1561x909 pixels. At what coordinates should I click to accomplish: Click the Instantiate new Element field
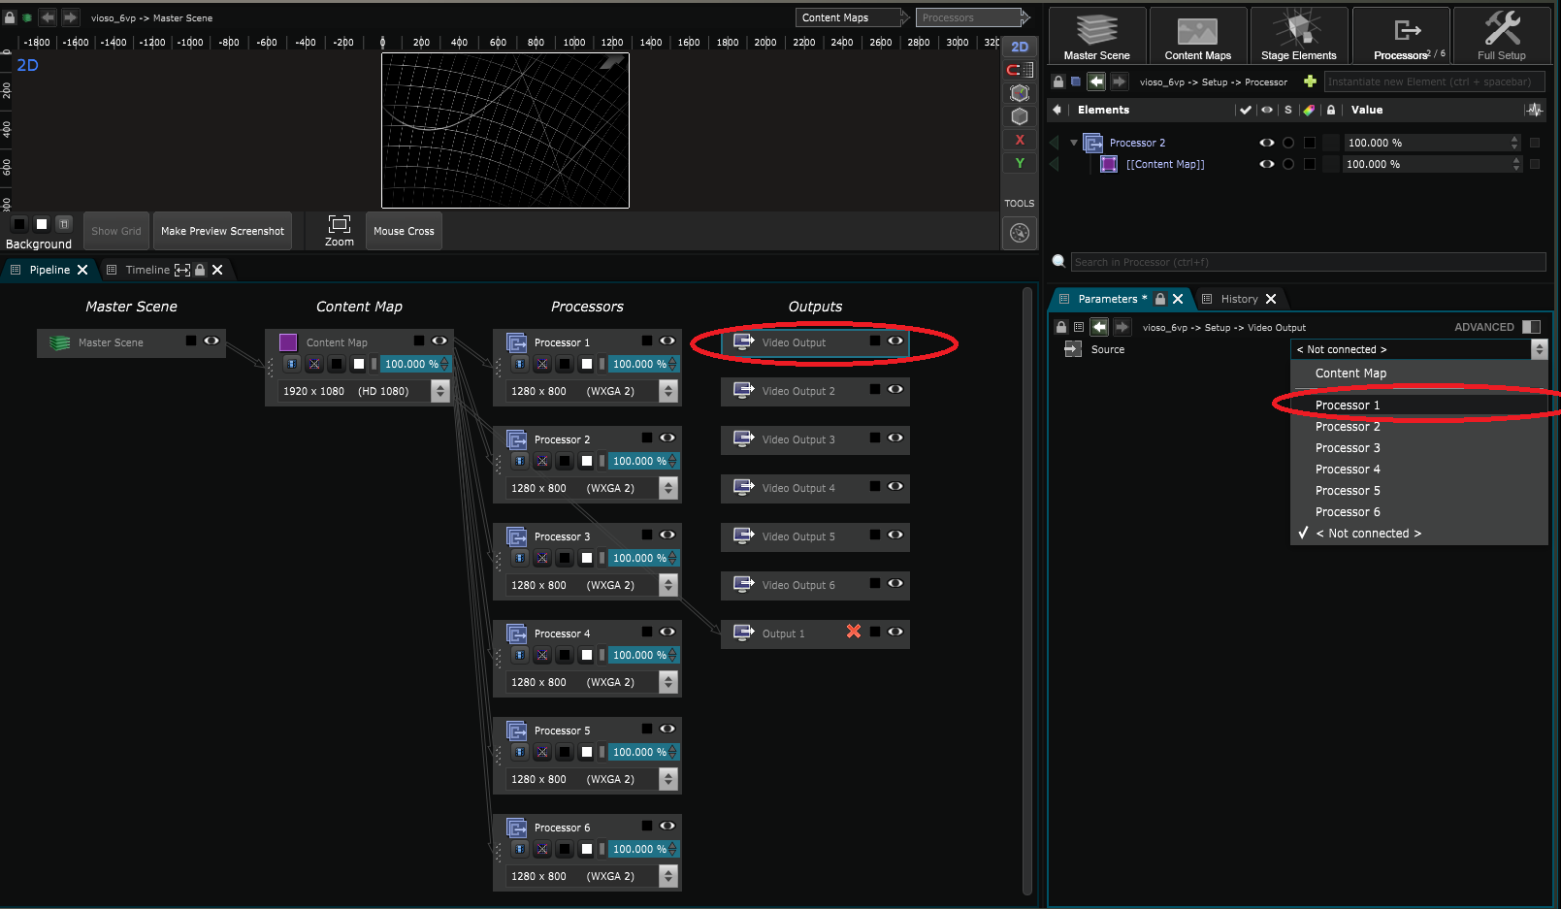point(1434,81)
